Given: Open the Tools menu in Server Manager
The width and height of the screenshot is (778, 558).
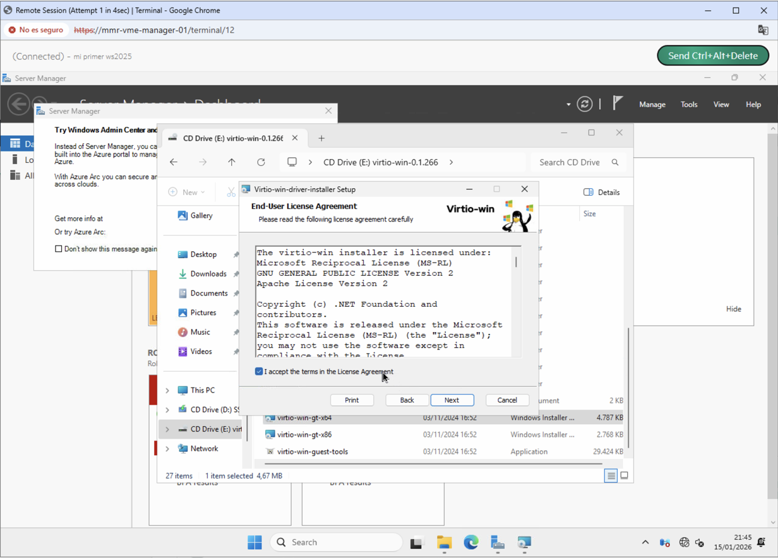Looking at the screenshot, I should [688, 104].
